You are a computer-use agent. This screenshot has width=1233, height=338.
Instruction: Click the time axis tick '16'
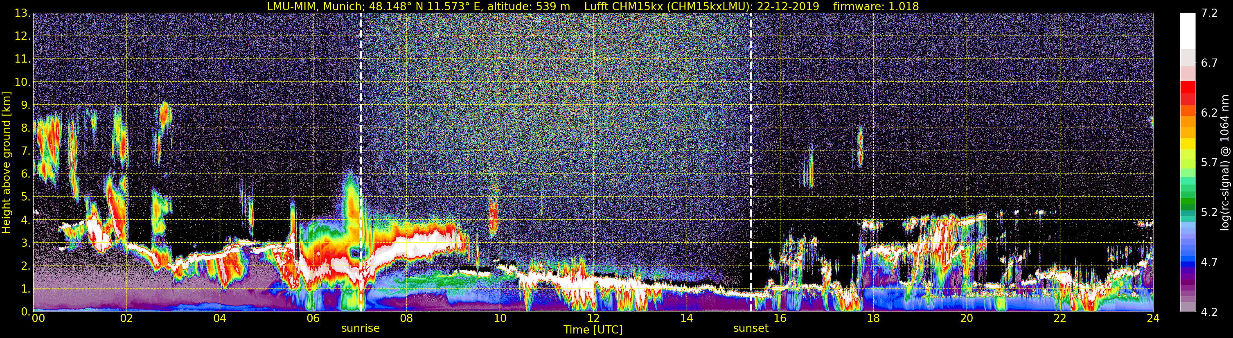click(x=780, y=318)
